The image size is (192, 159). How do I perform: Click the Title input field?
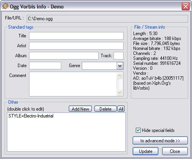(76, 36)
